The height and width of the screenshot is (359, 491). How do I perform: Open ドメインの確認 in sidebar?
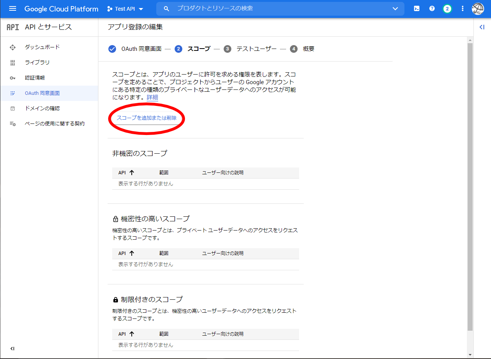click(x=49, y=108)
